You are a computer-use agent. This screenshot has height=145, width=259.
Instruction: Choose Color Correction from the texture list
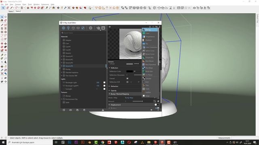pos(150,47)
